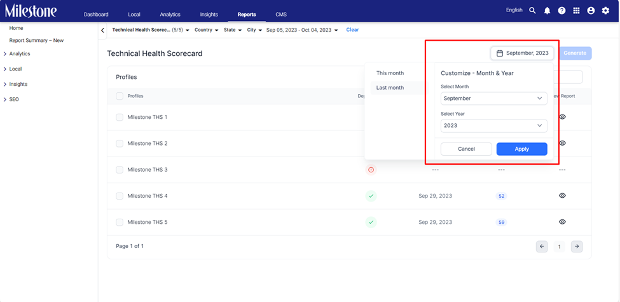Check the Milestone THS 1 checkbox
Screen dimensions: 620x302
tap(120, 117)
